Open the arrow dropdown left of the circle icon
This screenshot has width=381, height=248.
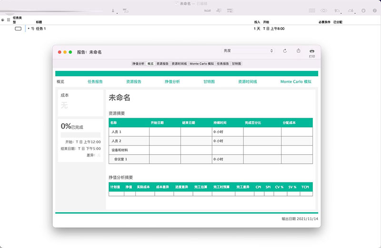pos(351,10)
